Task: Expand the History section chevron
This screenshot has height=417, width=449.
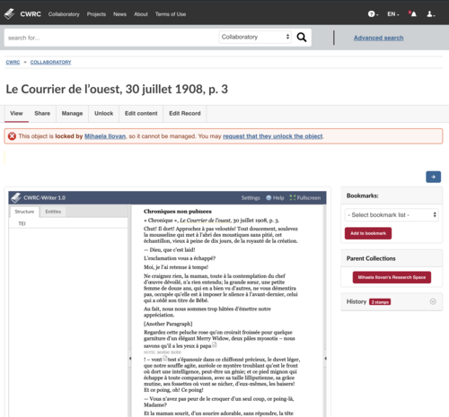Action: tap(433, 301)
